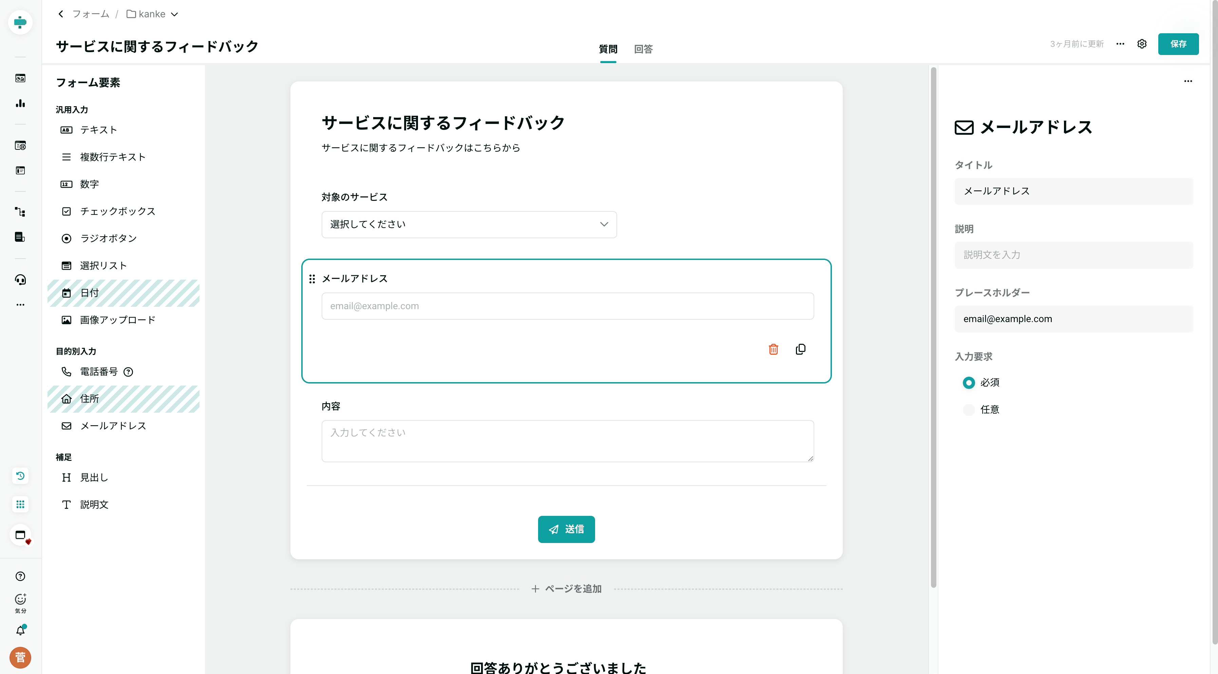Open the form list icon in left sidebar
The height and width of the screenshot is (674, 1218).
pos(20,170)
